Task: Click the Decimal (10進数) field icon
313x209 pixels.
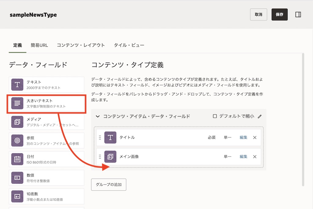Action: [x=17, y=196]
